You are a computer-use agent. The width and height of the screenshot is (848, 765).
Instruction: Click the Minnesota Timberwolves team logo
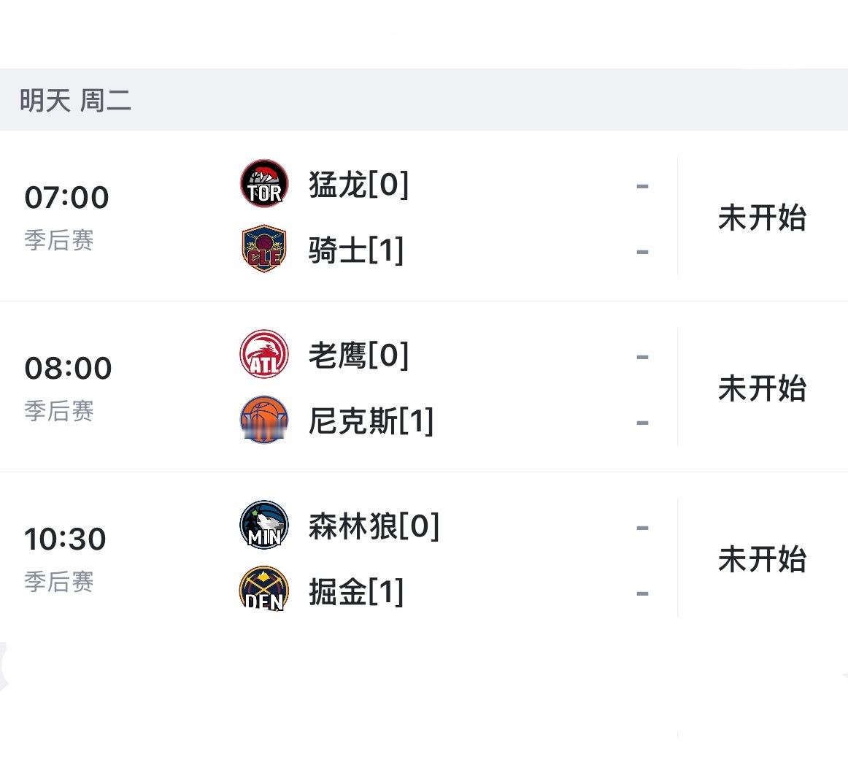coord(263,526)
